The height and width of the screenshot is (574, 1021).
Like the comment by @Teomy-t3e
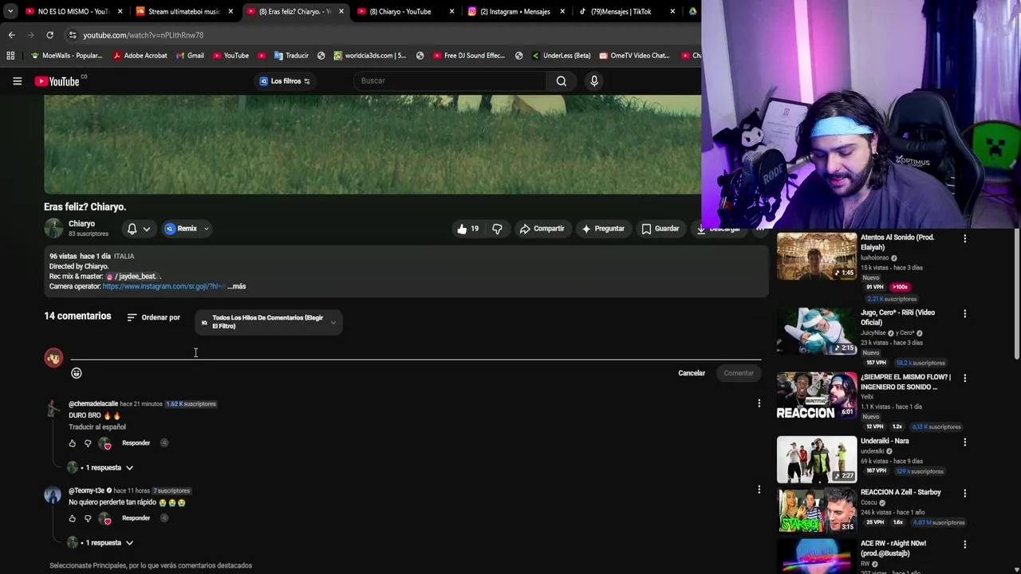(73, 518)
